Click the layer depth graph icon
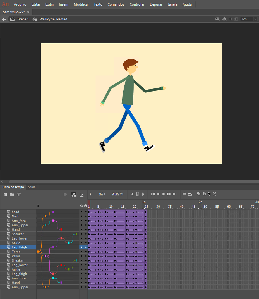This screenshot has height=299, width=259. [x=82, y=195]
